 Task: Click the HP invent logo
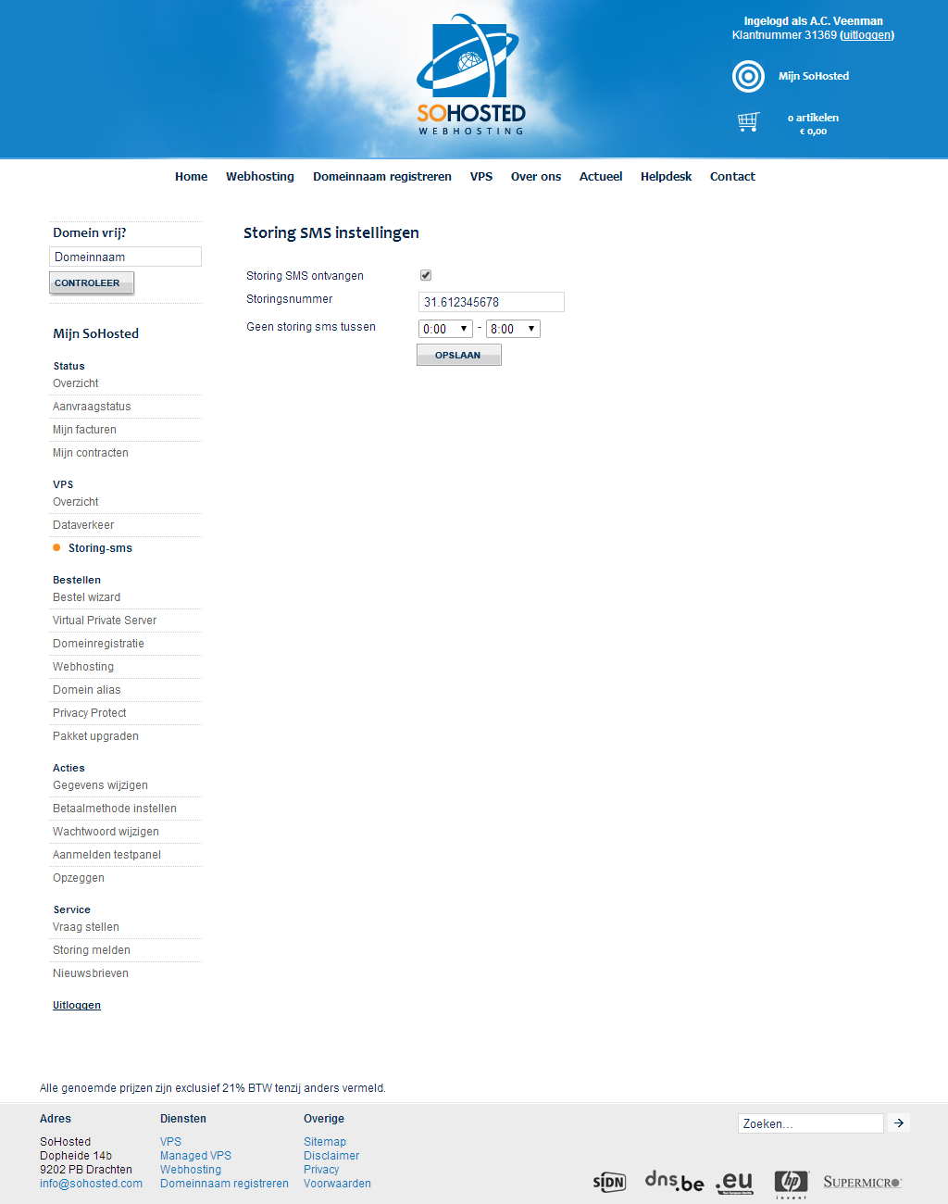[x=791, y=1183]
